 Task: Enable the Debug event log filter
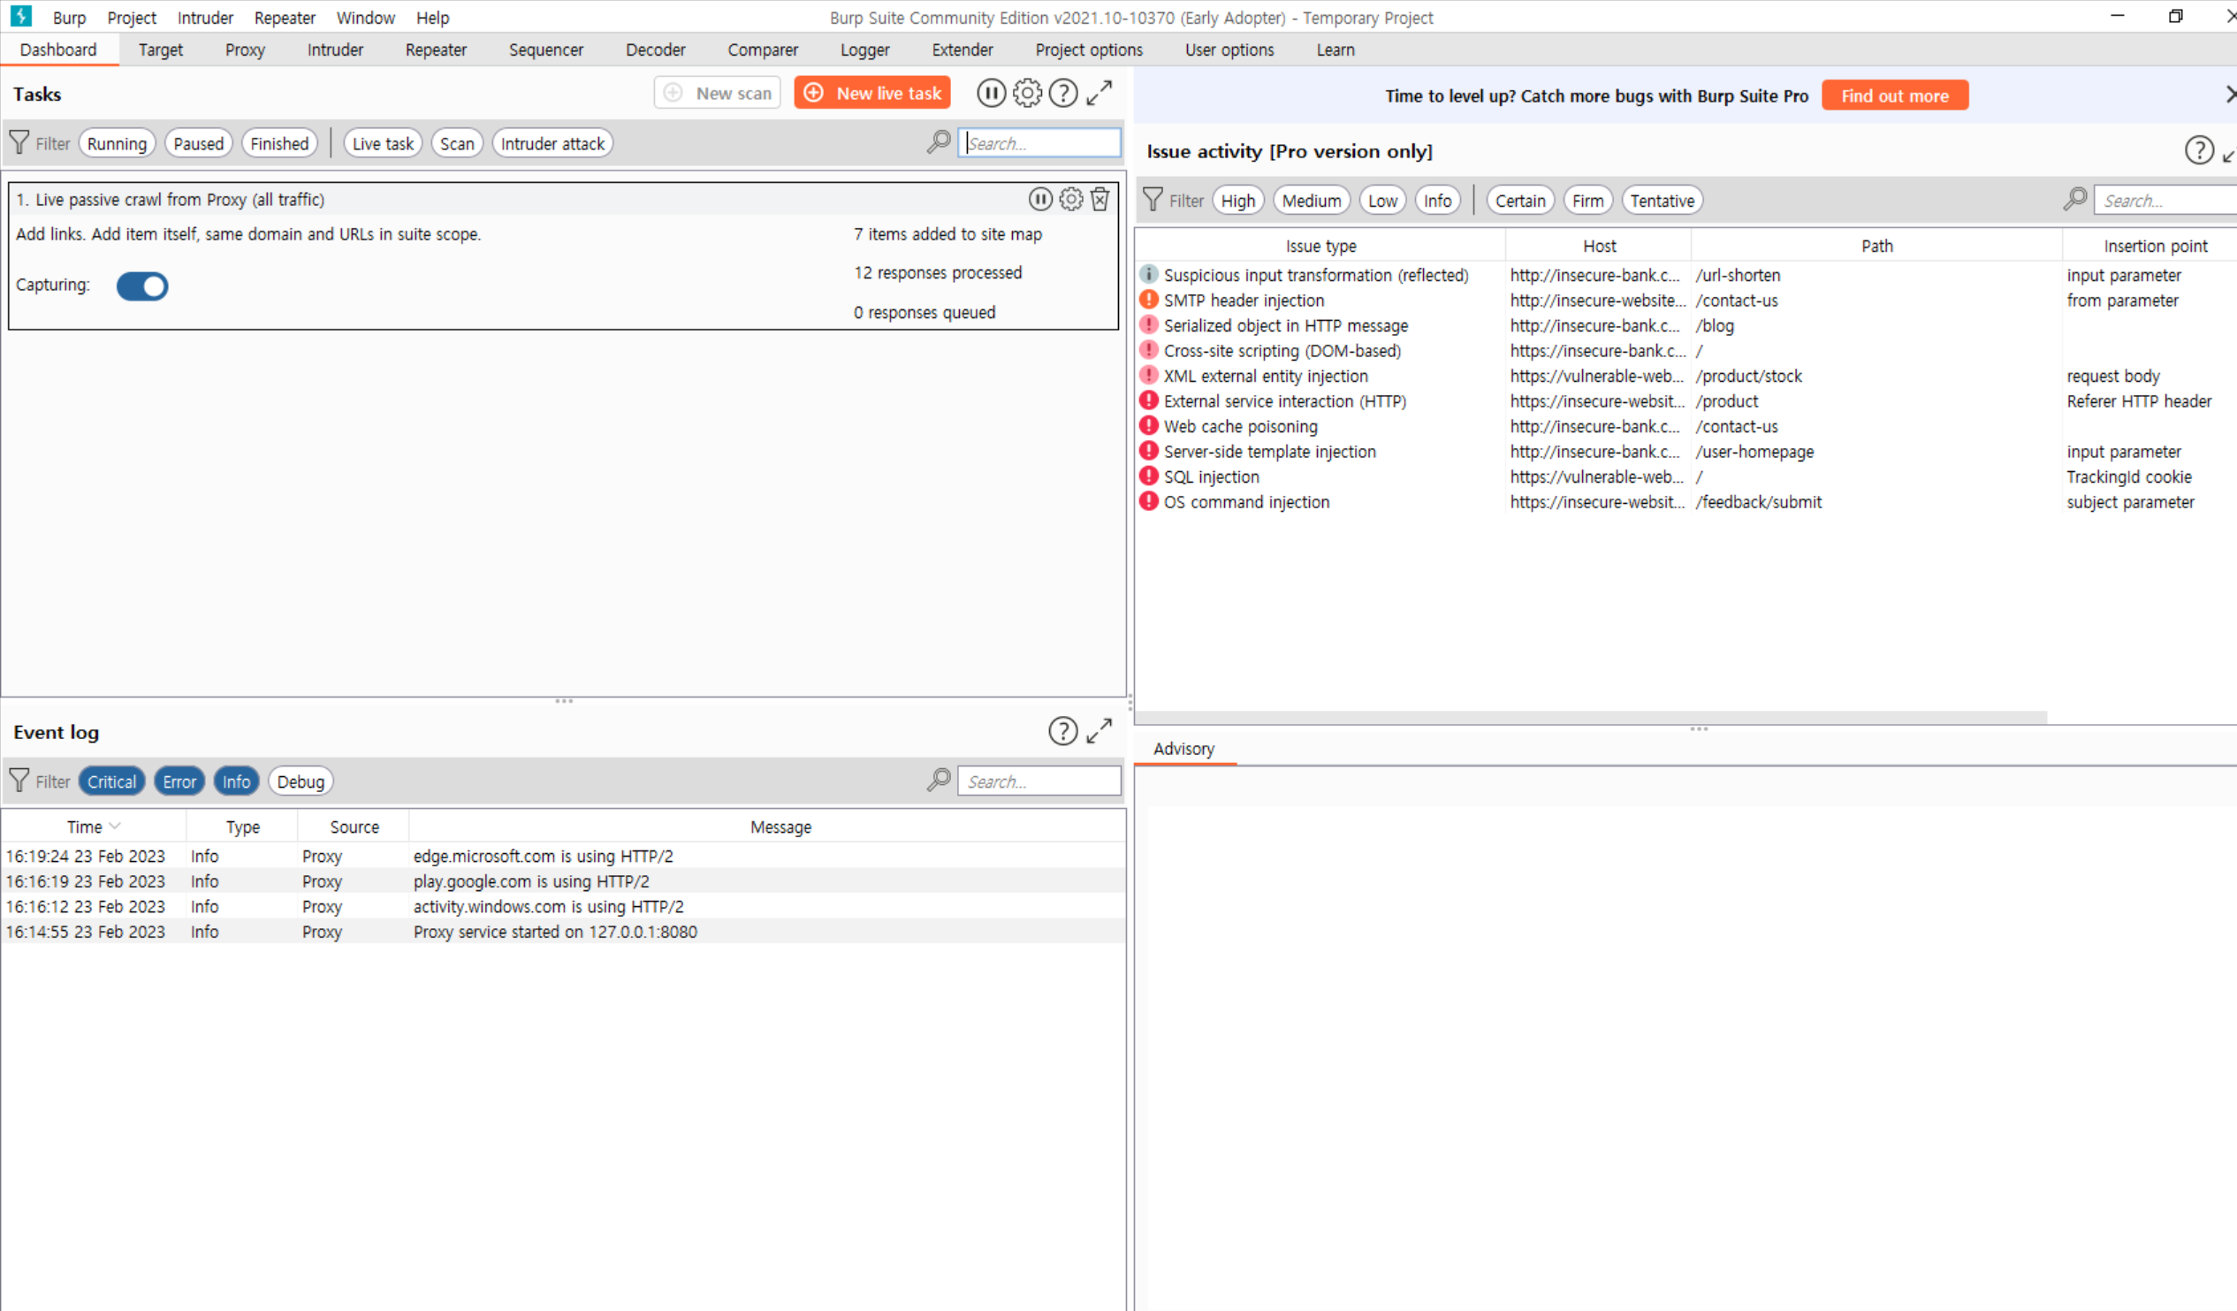[x=300, y=781]
